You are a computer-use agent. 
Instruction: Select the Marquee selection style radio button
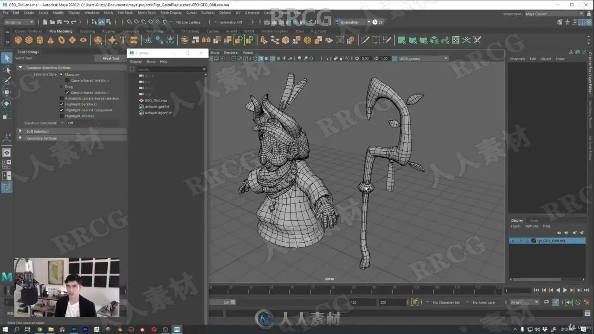61,74
